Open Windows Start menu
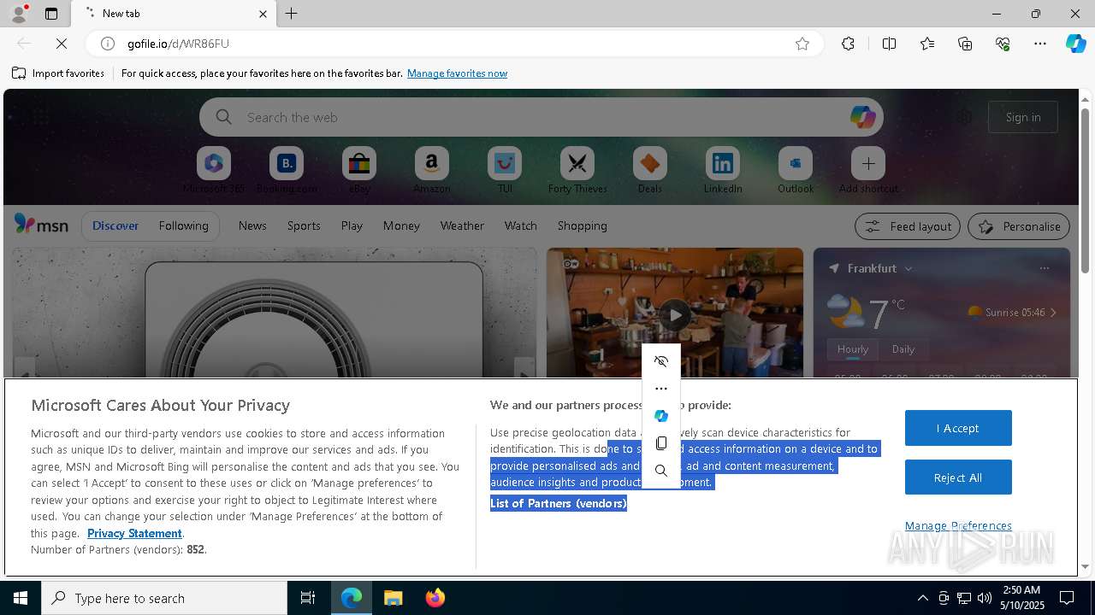This screenshot has height=615, width=1095. click(x=21, y=598)
